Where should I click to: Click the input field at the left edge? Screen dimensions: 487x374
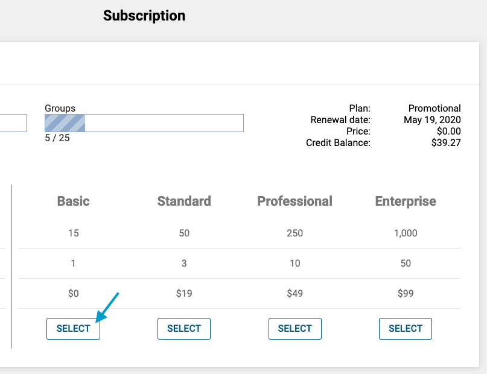(x=12, y=122)
